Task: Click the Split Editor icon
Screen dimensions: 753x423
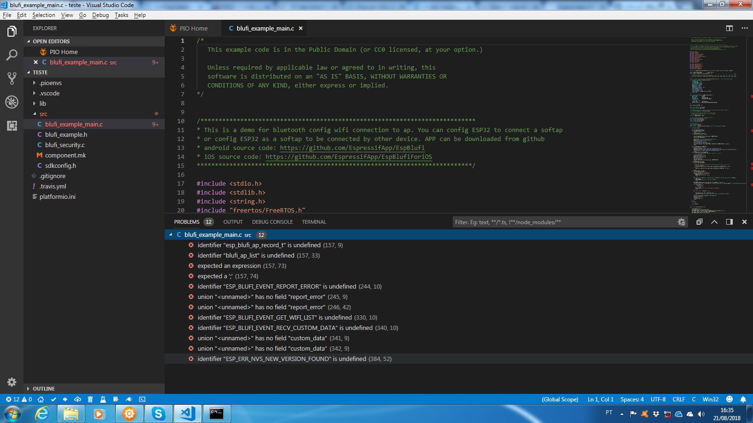Action: coord(729,28)
